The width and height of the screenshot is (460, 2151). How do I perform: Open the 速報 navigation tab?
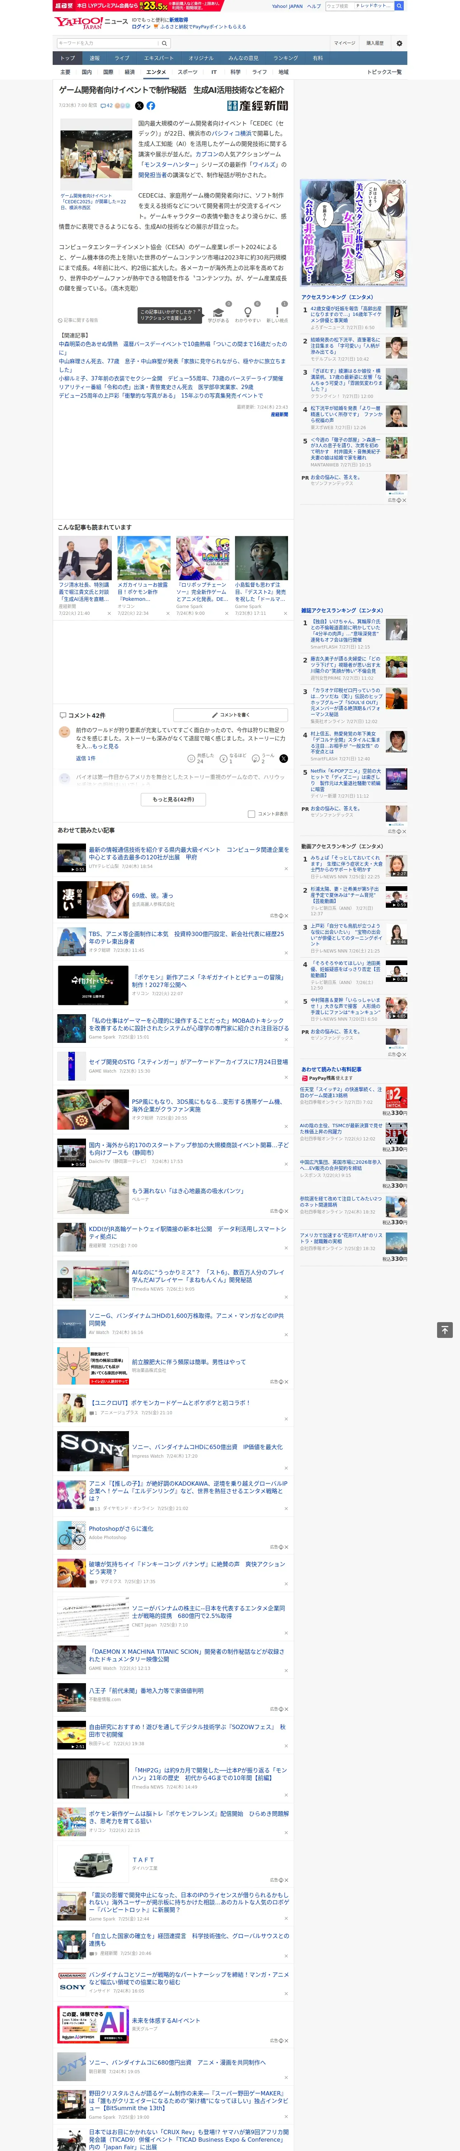[x=94, y=58]
